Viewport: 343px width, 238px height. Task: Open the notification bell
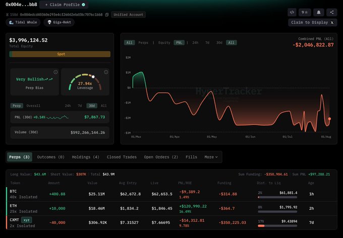pyautogui.click(x=318, y=13)
